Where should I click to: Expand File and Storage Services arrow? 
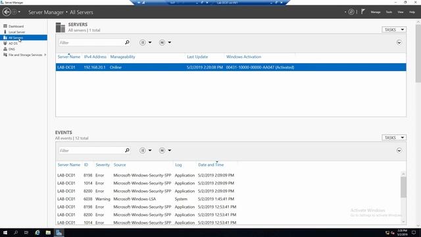point(45,55)
